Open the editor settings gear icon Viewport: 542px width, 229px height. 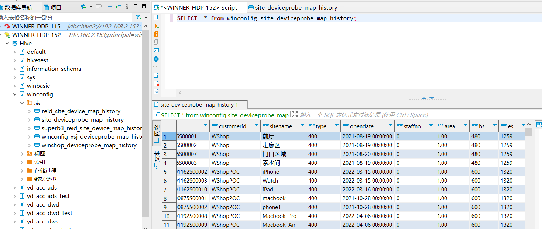[156, 59]
